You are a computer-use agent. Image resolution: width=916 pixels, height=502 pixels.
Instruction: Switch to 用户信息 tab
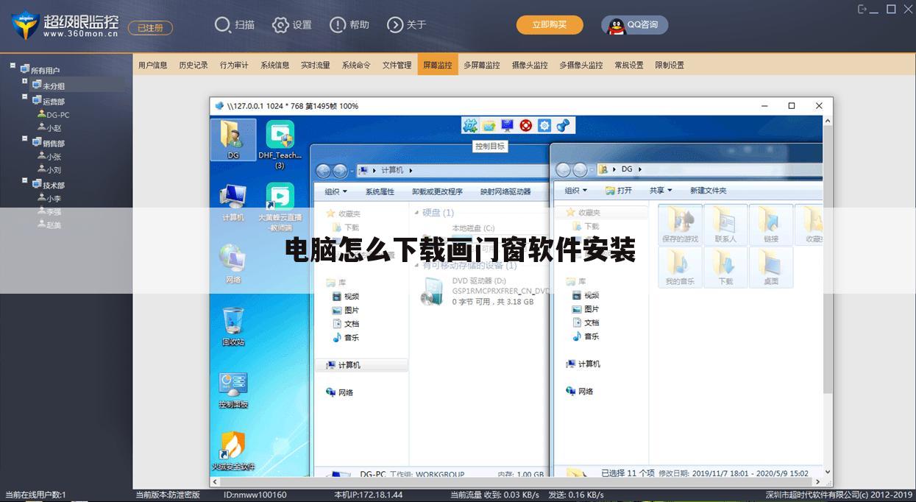(153, 65)
